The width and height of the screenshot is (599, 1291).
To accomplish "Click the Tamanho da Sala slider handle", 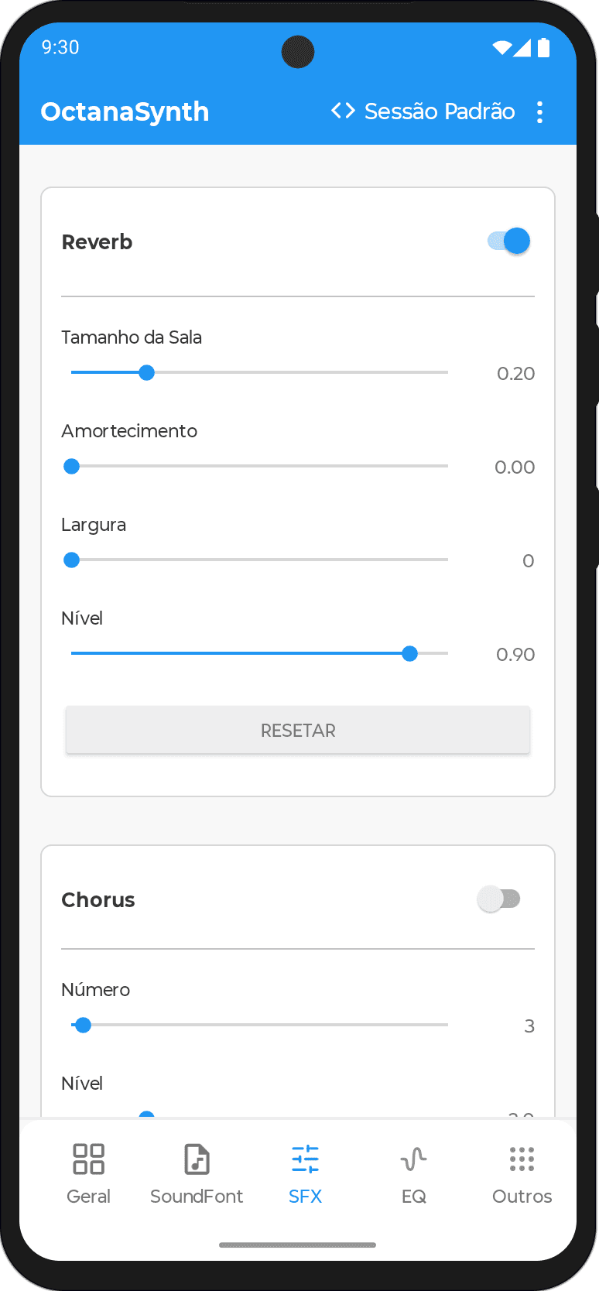I will click(146, 373).
